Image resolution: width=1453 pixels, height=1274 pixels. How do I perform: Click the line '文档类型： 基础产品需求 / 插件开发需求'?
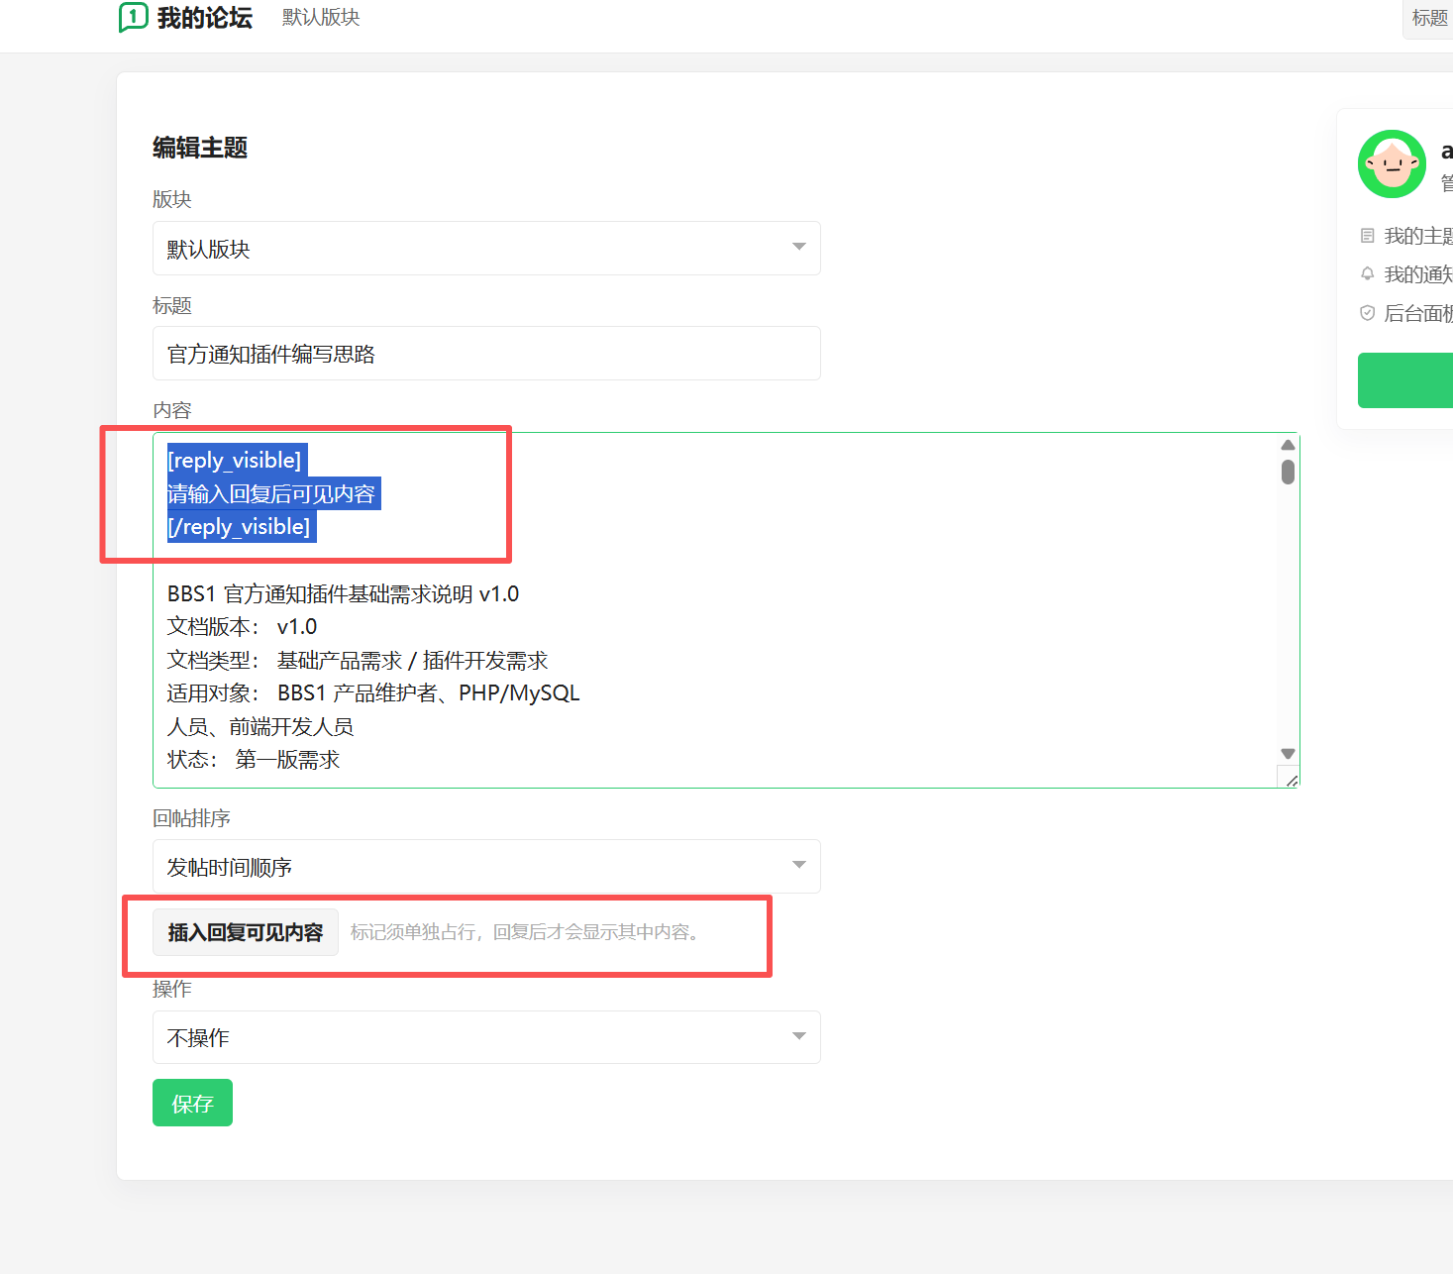(358, 661)
